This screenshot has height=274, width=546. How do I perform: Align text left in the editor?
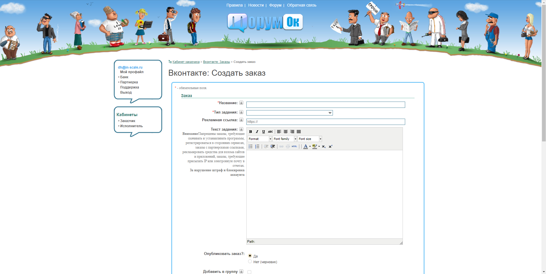279,132
